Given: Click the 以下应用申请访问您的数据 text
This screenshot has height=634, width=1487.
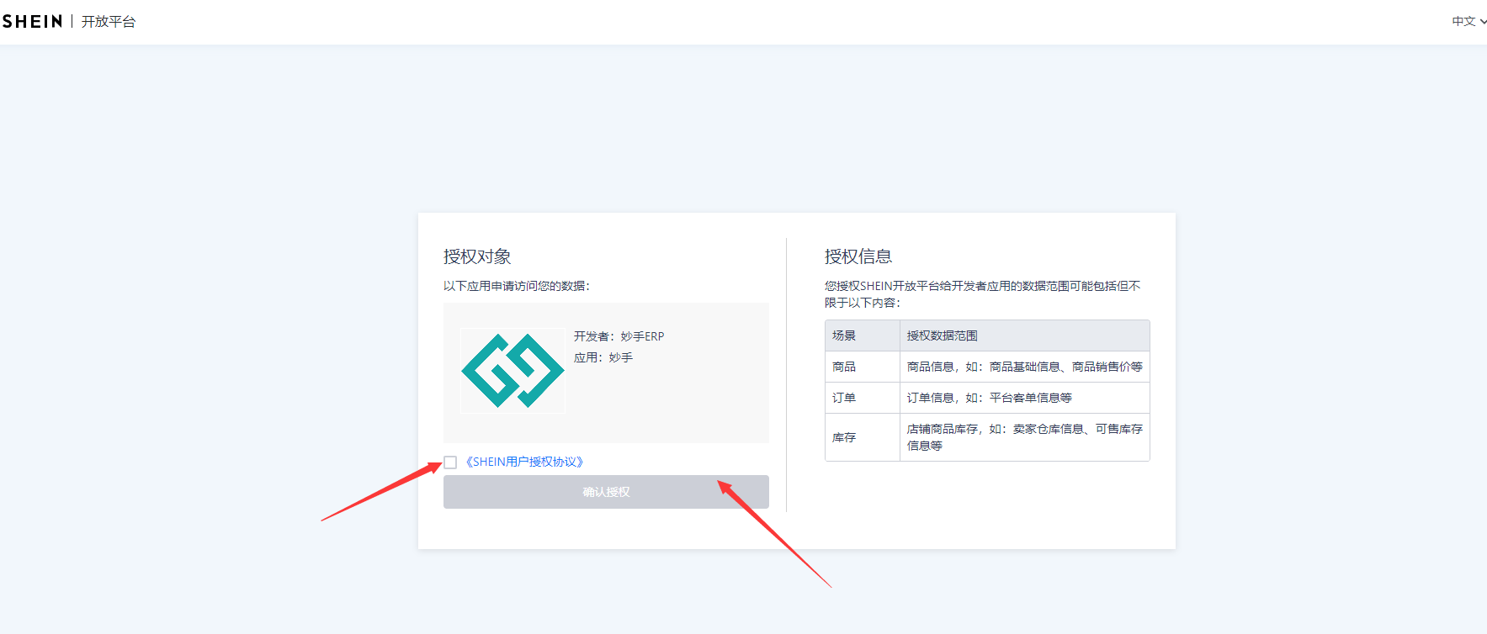Looking at the screenshot, I should point(517,286).
